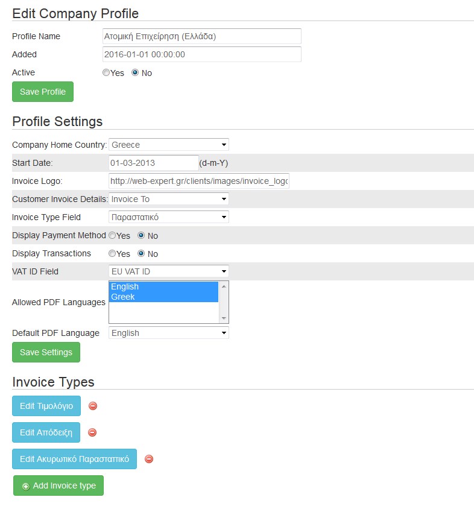Open Default PDF Language dropdown
The image size is (474, 506).
pyautogui.click(x=169, y=333)
